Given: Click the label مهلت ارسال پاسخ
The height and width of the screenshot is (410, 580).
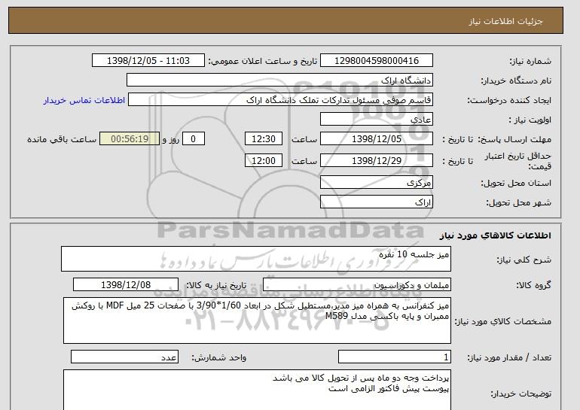Looking at the screenshot, I should 514,139.
